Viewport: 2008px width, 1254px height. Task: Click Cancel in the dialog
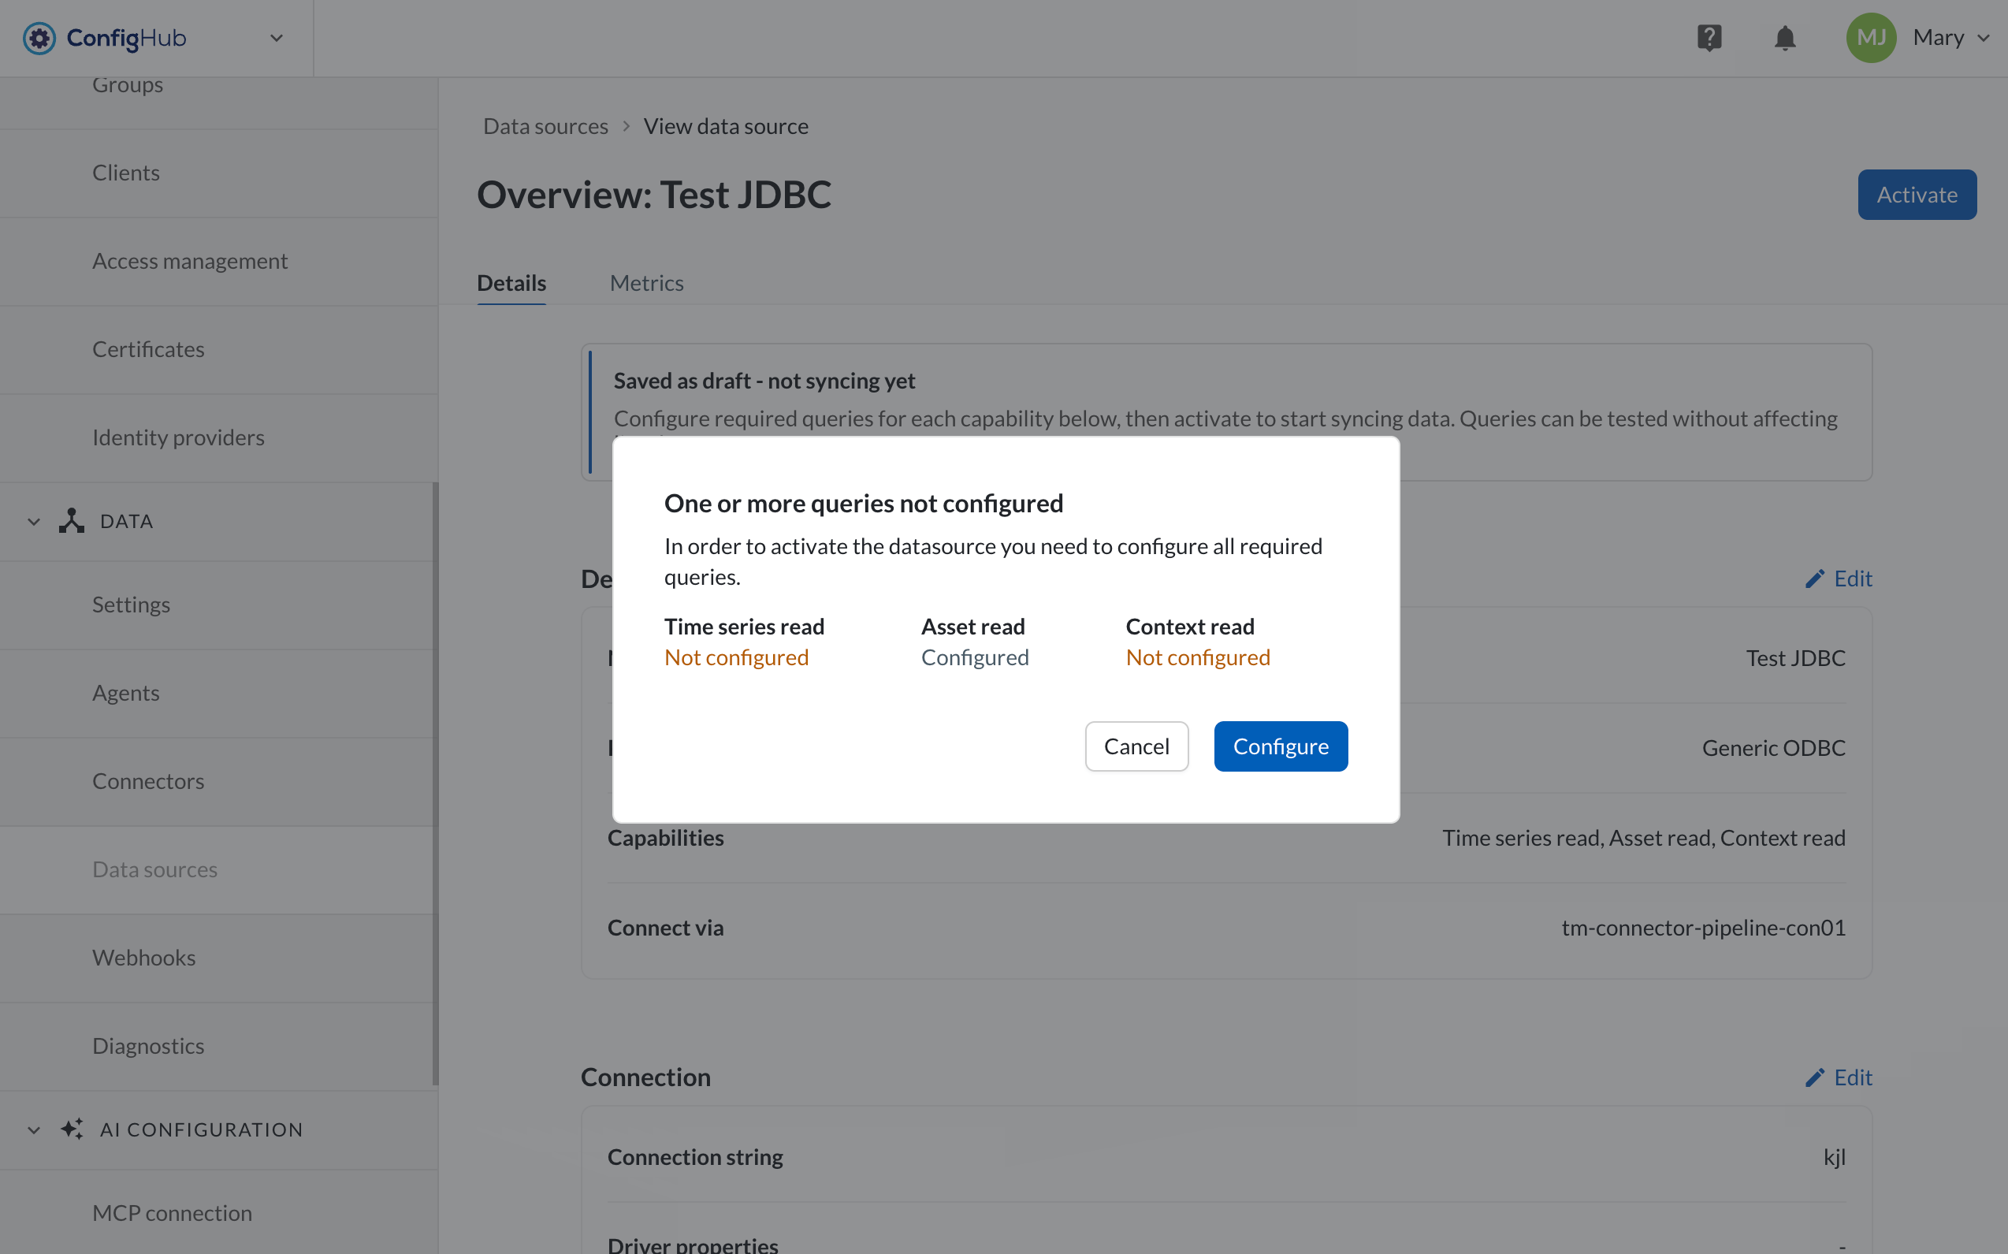point(1136,746)
